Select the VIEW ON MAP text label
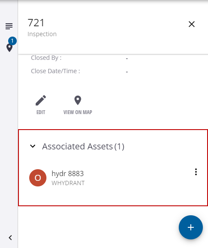This screenshot has height=248, width=208. click(78, 112)
